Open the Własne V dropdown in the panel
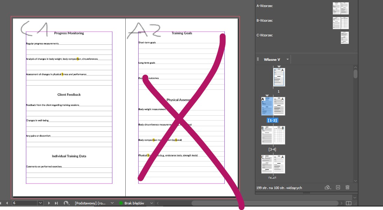 click(288, 59)
